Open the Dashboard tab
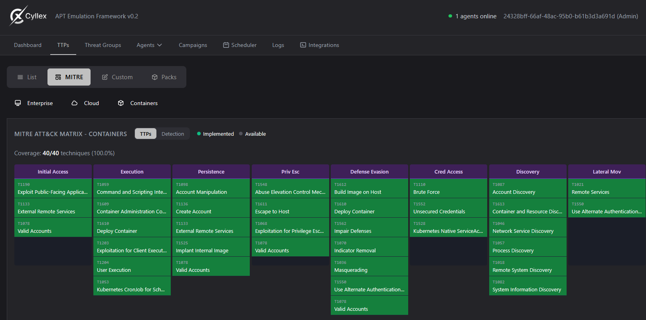Viewport: 646px width, 320px height. [x=28, y=45]
